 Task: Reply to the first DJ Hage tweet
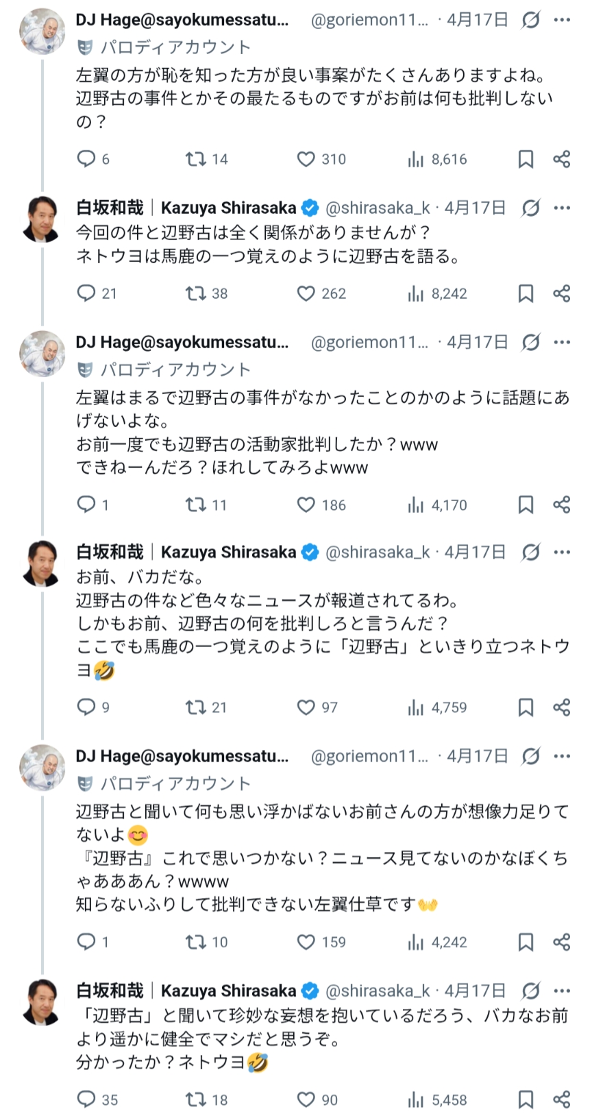point(86,159)
